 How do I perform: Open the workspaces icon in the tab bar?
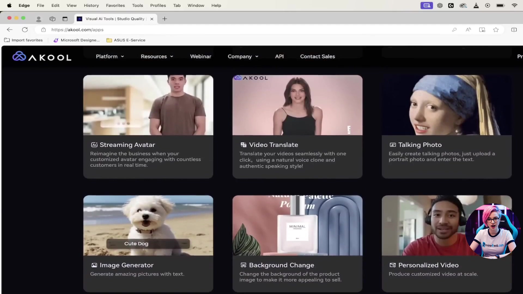tap(52, 19)
